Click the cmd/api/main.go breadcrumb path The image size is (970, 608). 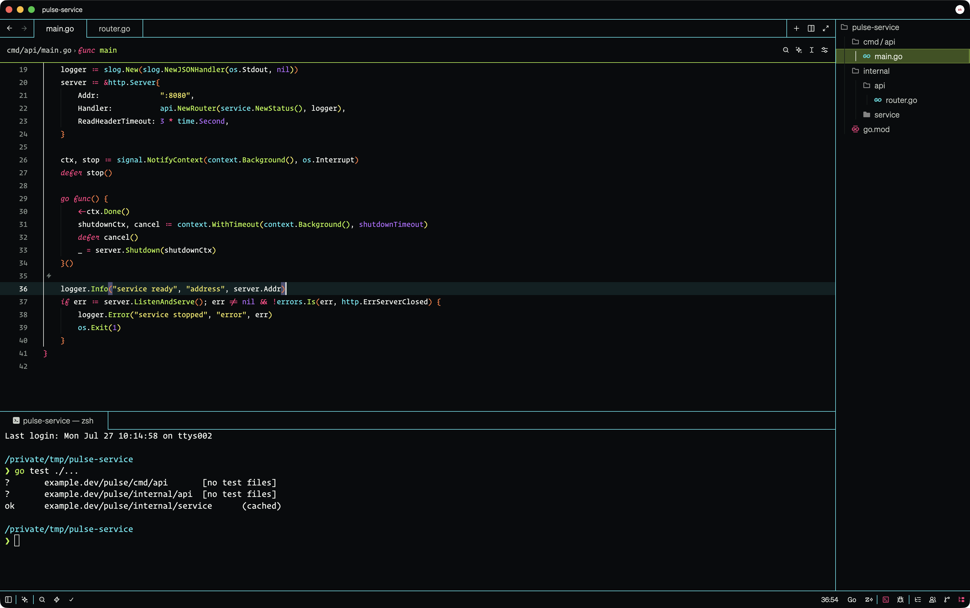click(39, 50)
